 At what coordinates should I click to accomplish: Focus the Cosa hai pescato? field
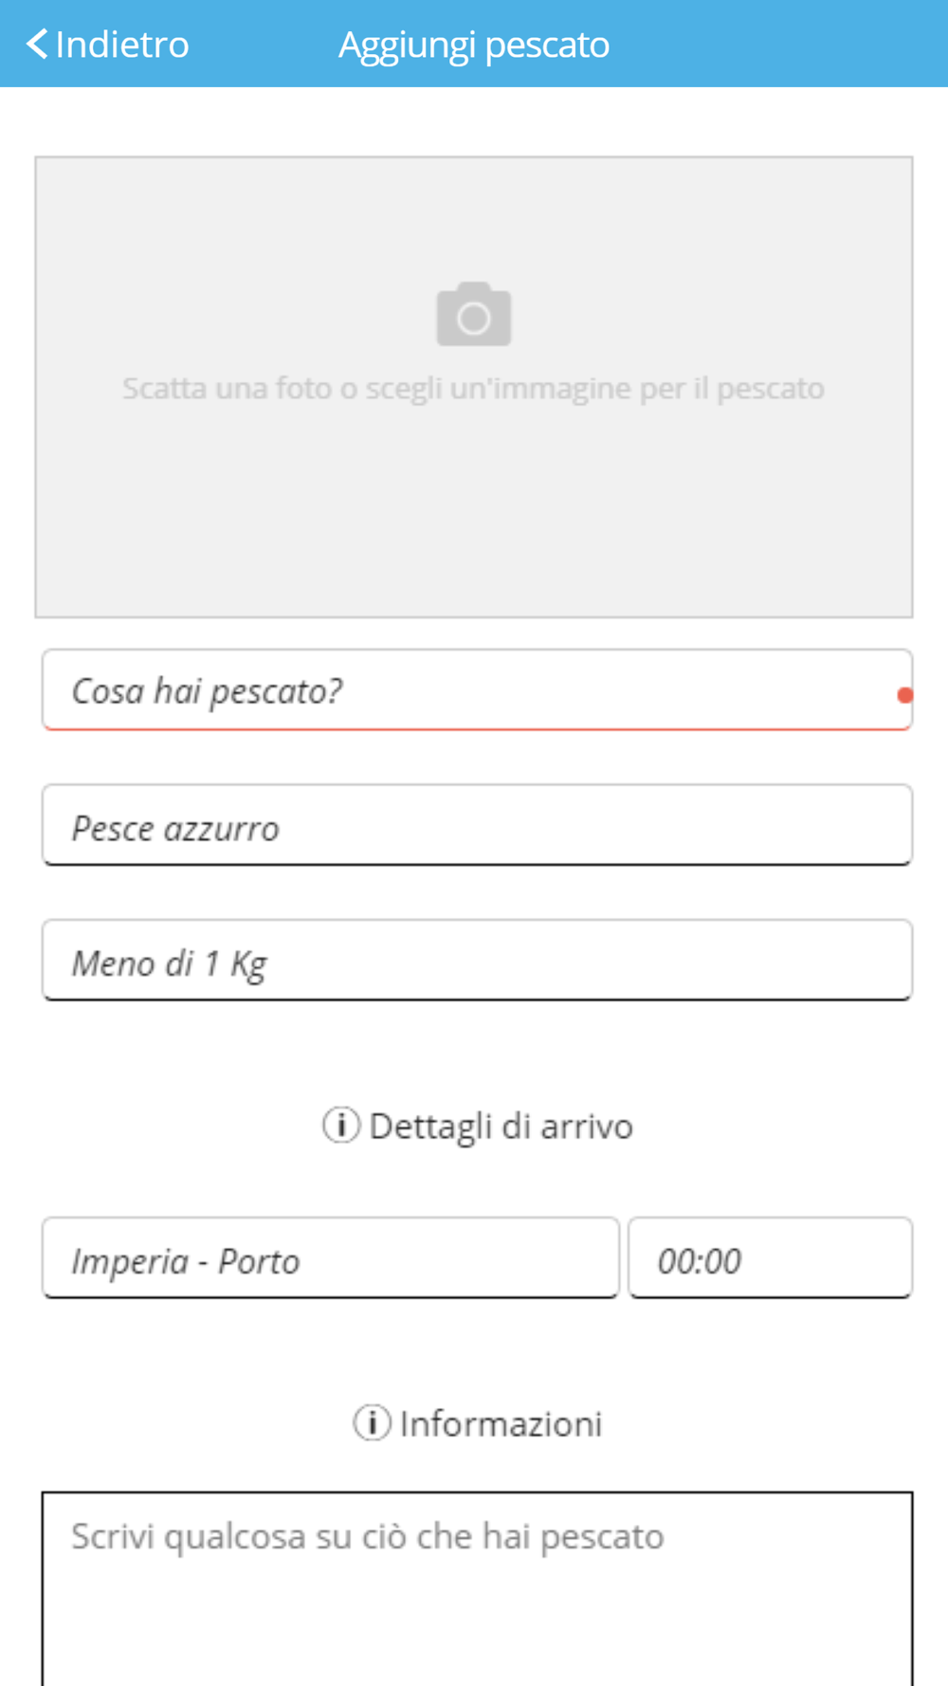(477, 690)
